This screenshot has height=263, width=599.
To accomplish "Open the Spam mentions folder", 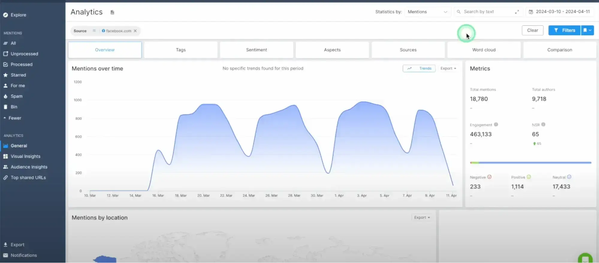I will click(16, 96).
